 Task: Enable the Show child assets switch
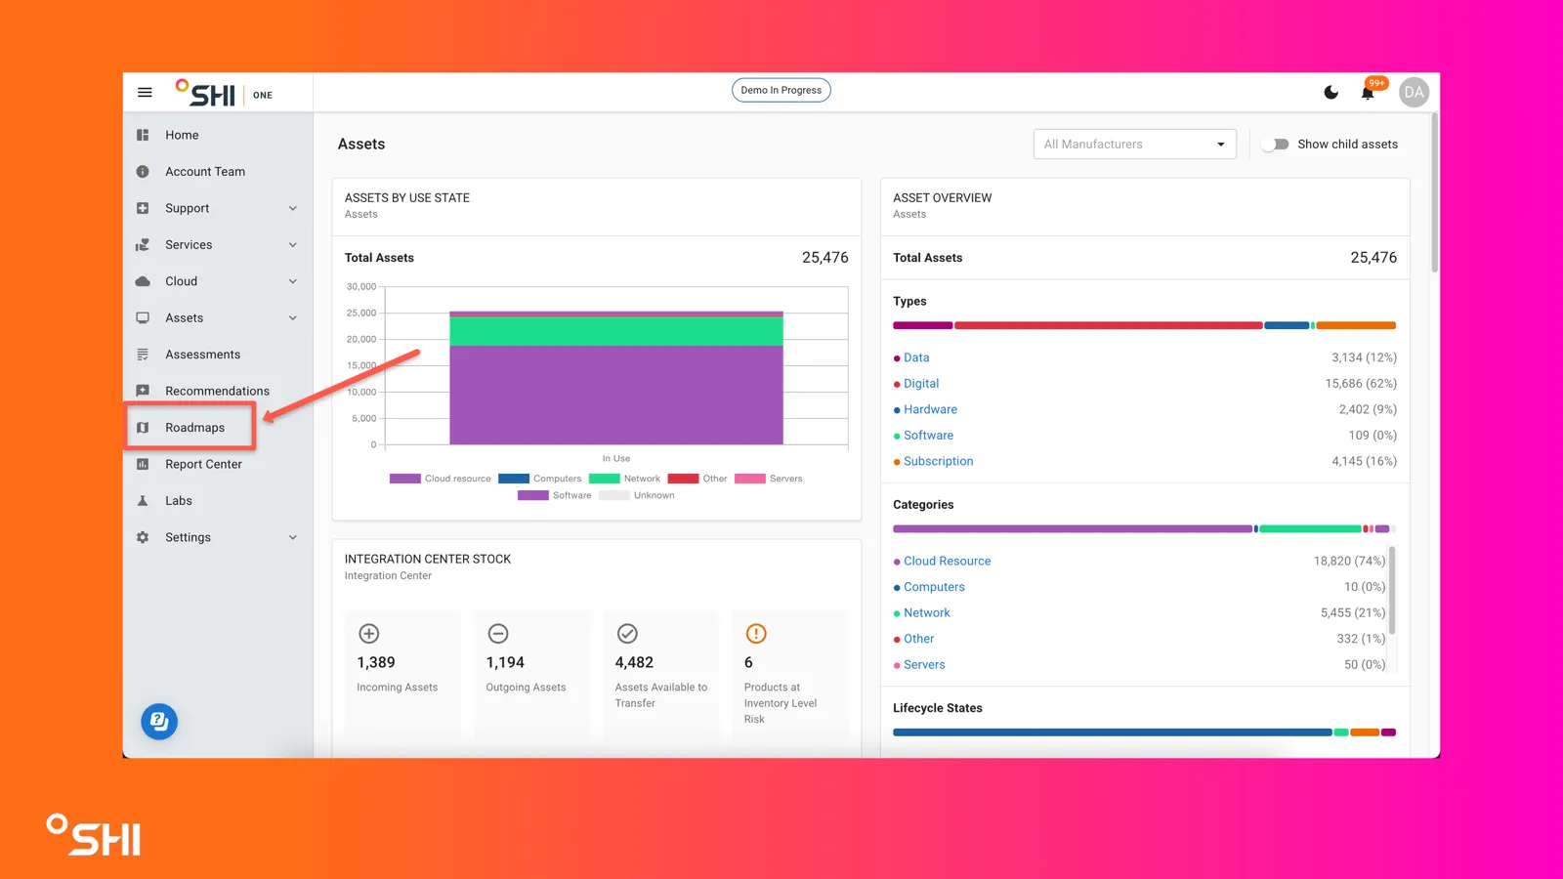click(x=1275, y=145)
